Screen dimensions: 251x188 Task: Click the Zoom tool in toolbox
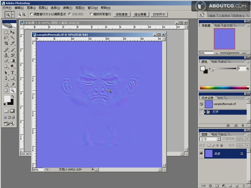pyautogui.click(x=13, y=91)
